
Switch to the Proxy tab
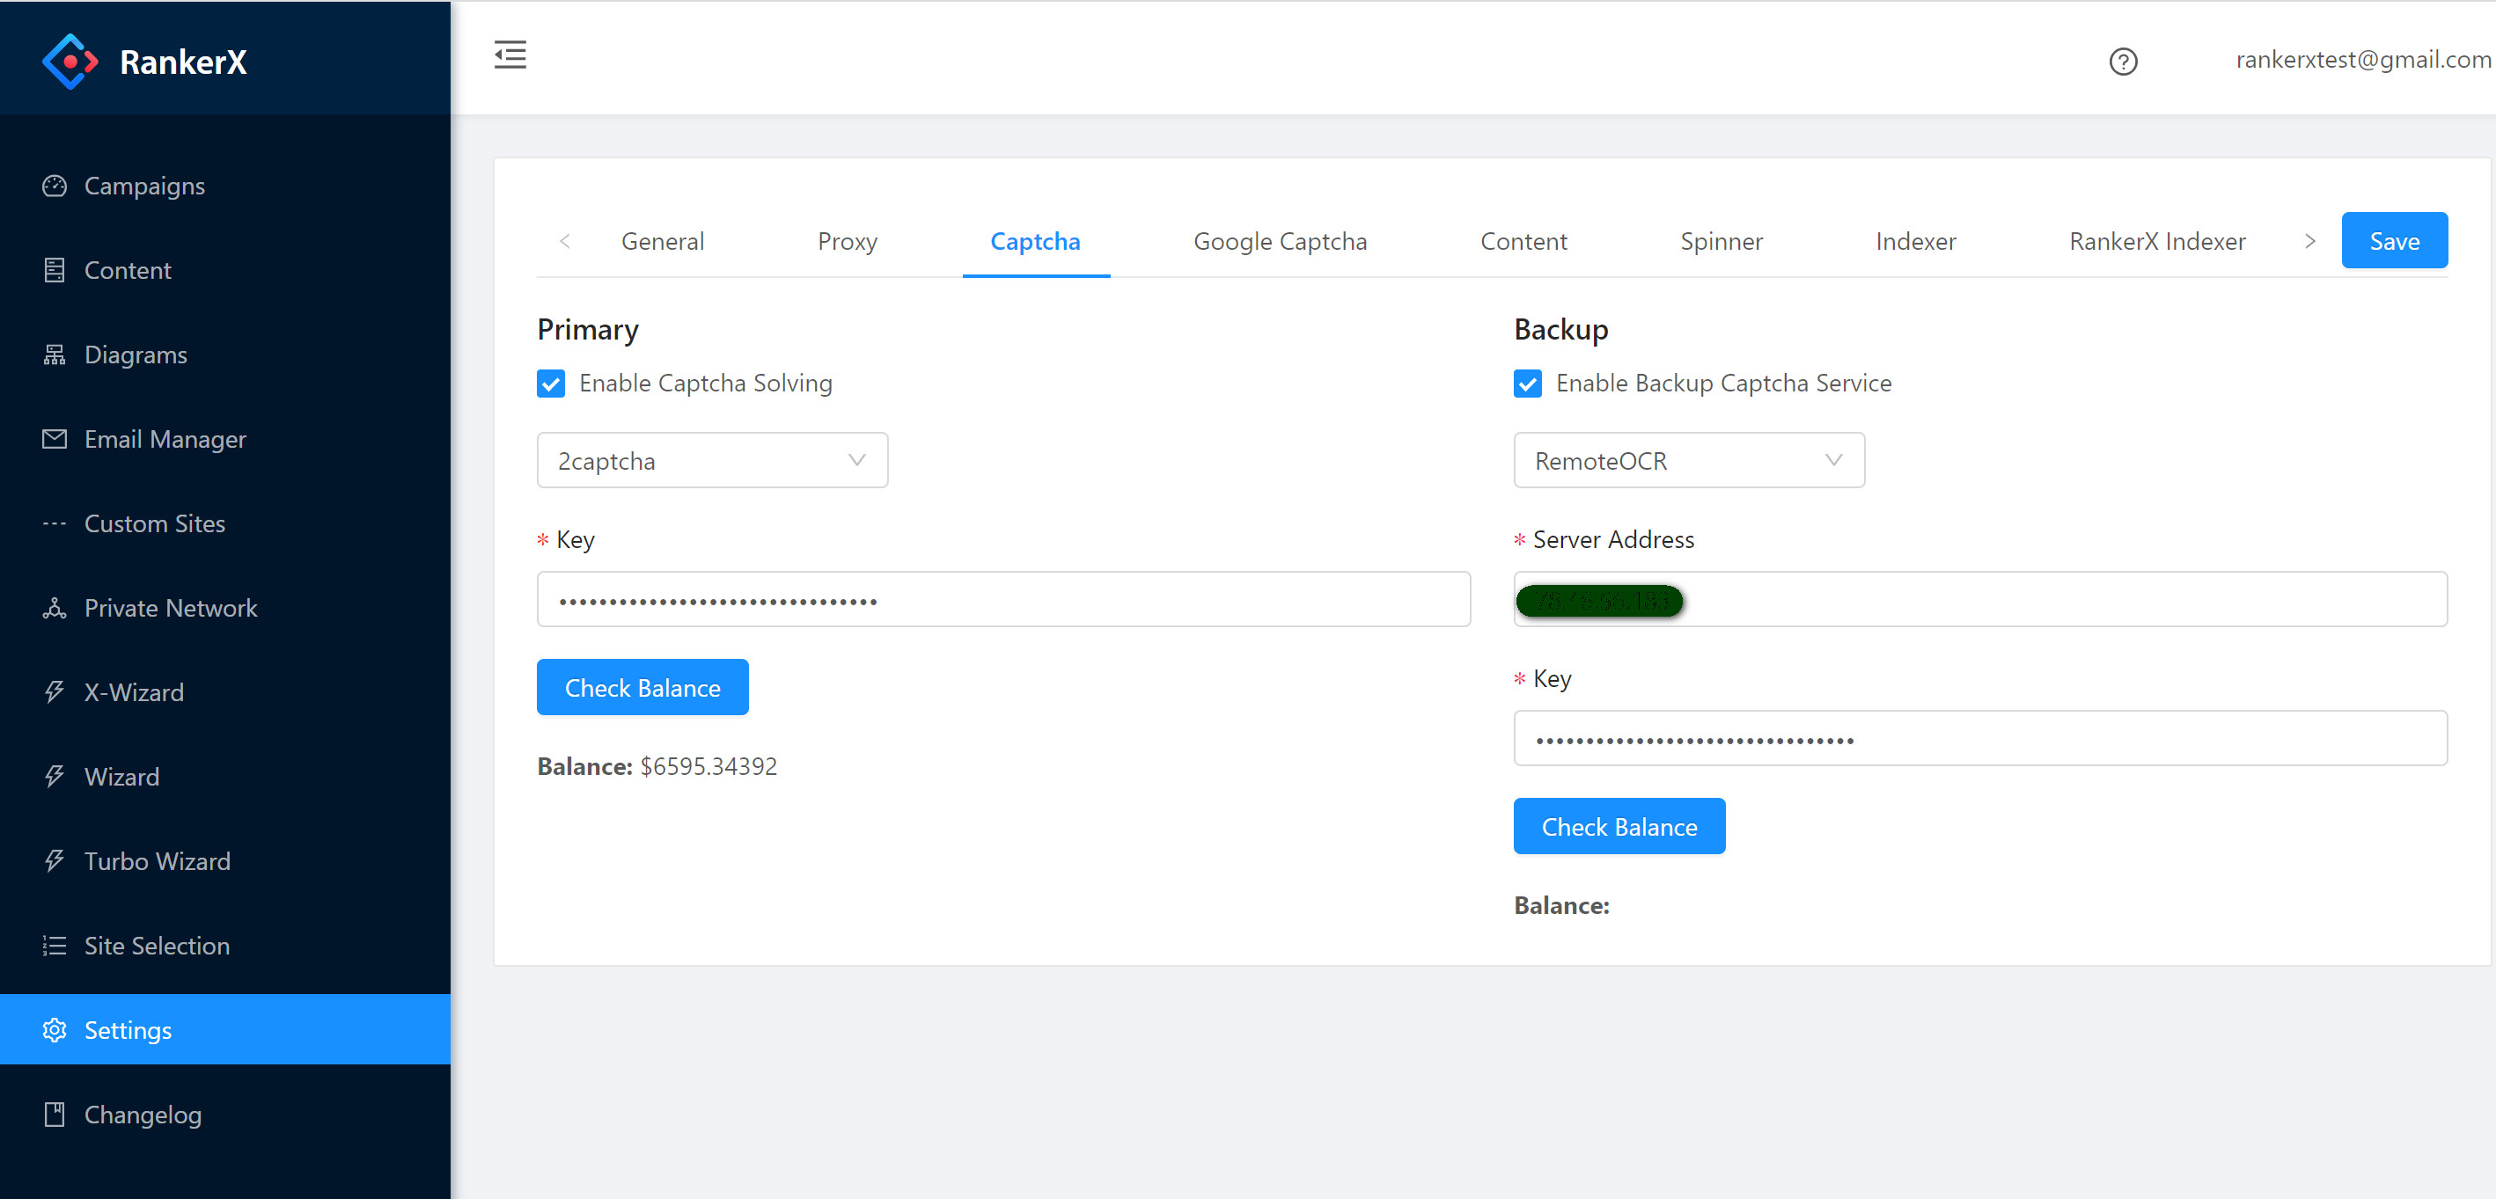[847, 241]
